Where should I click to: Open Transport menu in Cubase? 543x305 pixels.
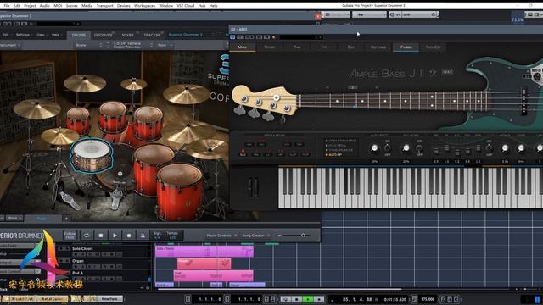point(104,6)
